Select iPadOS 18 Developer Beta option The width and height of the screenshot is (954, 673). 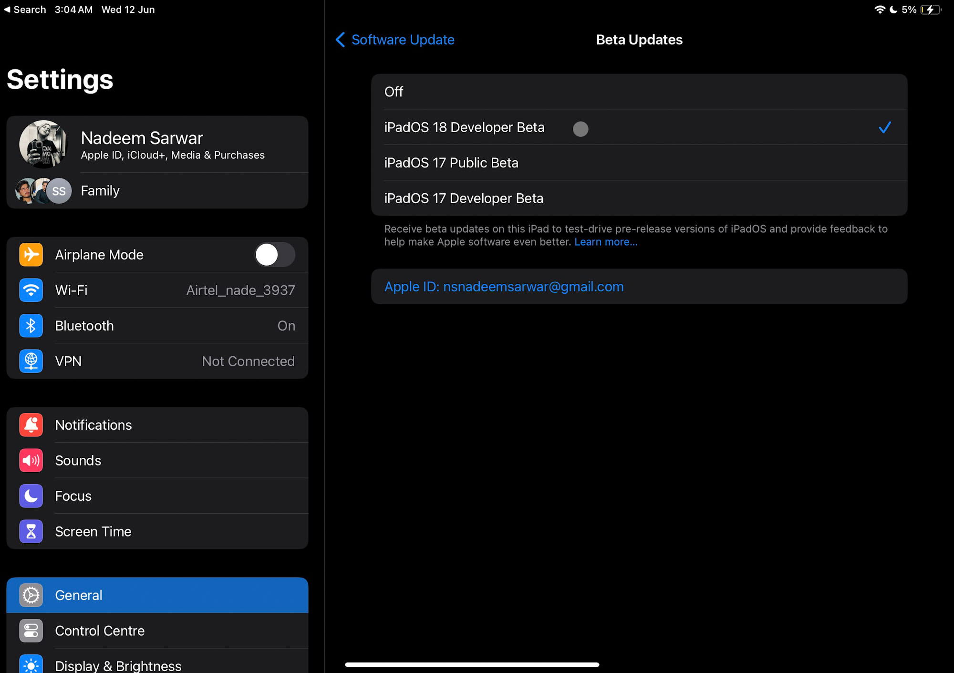[639, 127]
